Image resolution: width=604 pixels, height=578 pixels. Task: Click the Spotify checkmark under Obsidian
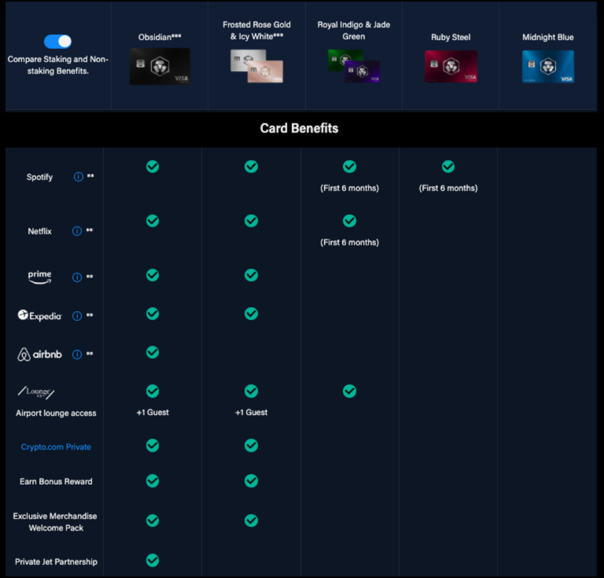point(152,167)
